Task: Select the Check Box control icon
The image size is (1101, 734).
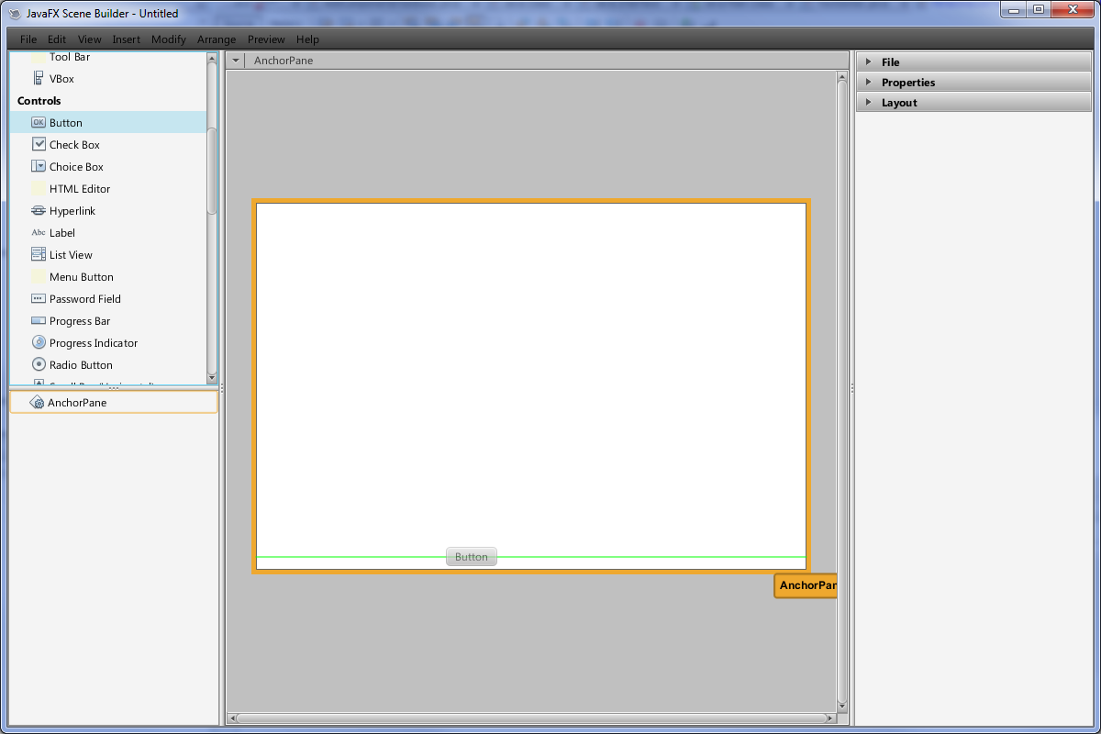Action: click(39, 145)
